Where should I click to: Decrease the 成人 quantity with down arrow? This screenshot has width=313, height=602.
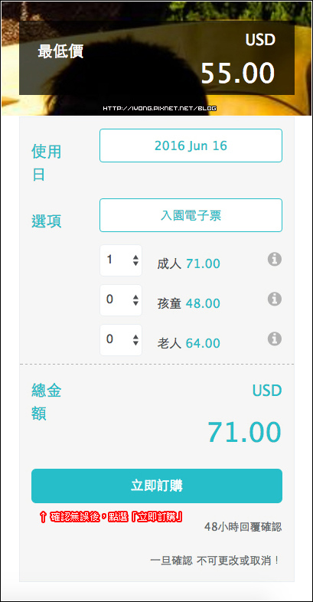click(x=135, y=263)
